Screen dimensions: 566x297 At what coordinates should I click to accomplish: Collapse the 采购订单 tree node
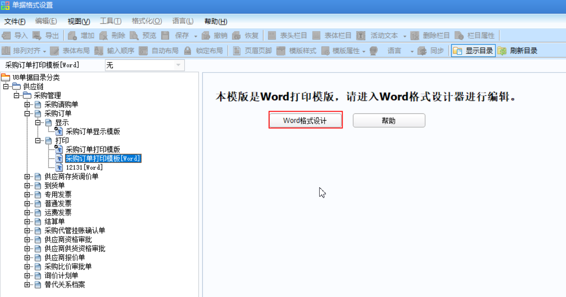pos(27,113)
